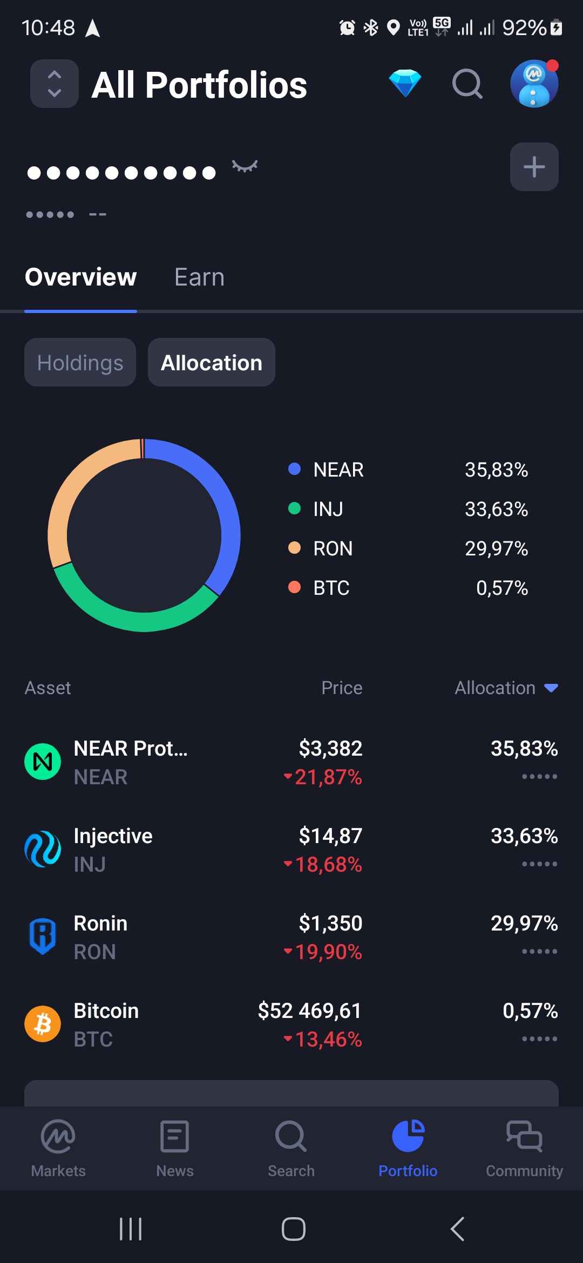This screenshot has height=1263, width=583.
Task: Open the NEAR Protocol asset row
Action: point(291,762)
